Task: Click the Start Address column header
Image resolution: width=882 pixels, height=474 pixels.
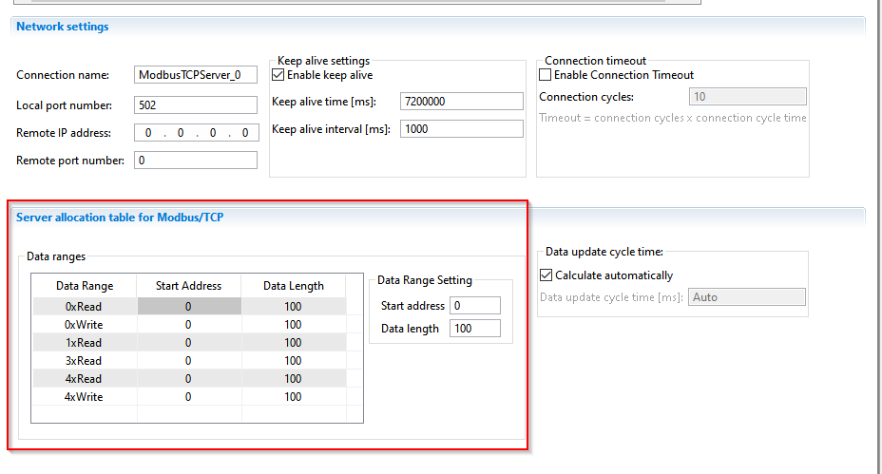Action: 189,286
